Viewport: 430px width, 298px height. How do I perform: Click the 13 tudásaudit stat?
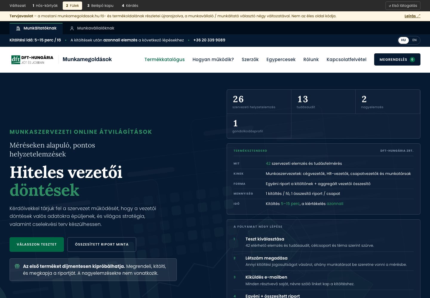pos(323,102)
